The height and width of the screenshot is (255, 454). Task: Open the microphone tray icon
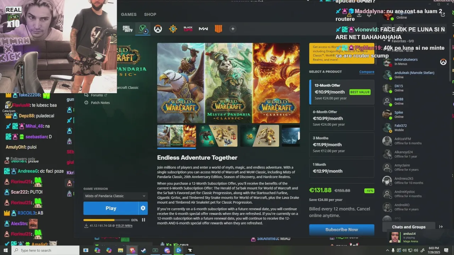click(x=393, y=250)
